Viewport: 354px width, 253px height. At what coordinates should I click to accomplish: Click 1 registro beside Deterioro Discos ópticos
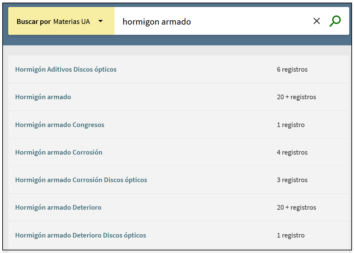290,235
